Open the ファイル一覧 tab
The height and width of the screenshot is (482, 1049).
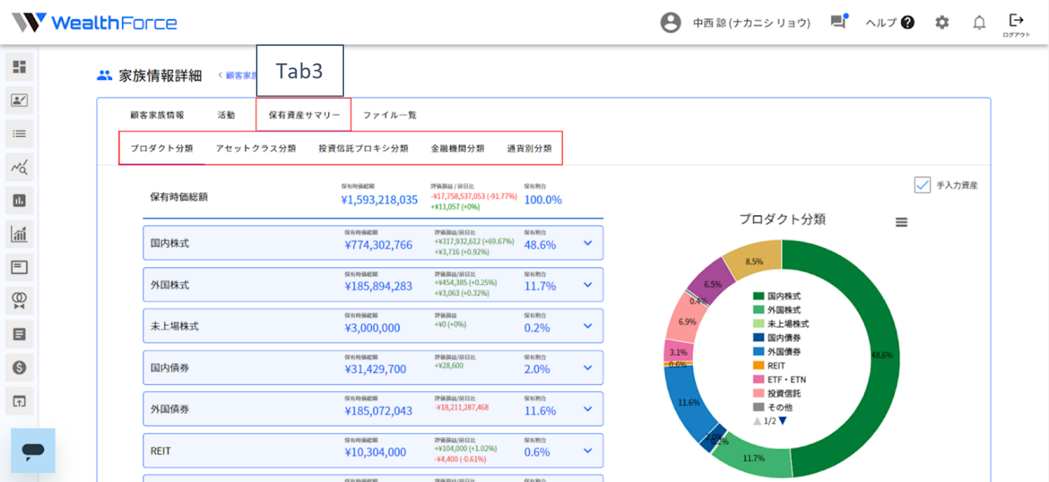(390, 115)
